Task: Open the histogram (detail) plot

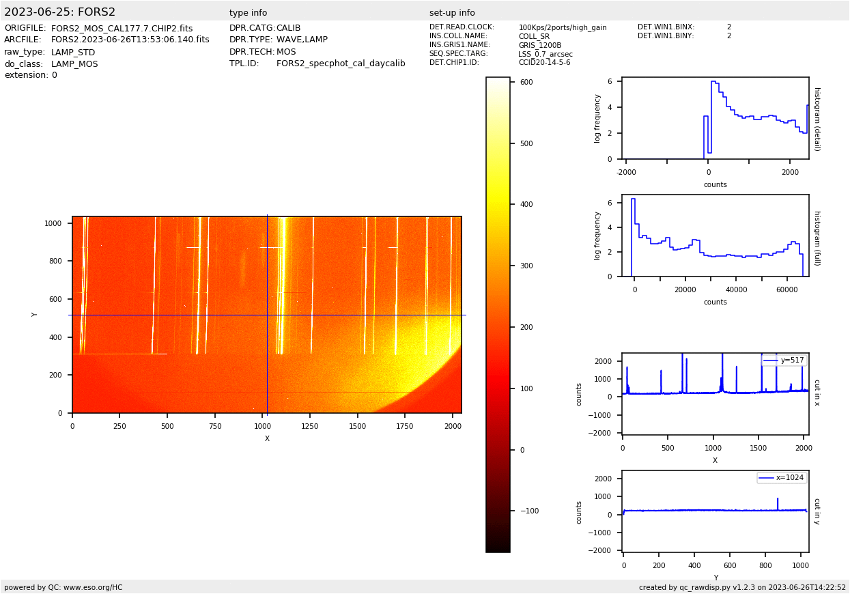Action: click(715, 118)
